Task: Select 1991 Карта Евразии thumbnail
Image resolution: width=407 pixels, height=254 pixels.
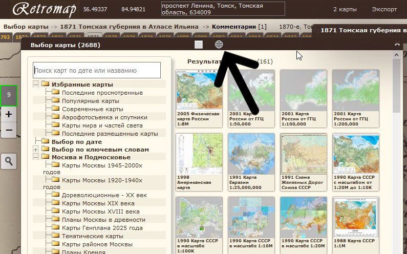Action: [x=251, y=162]
